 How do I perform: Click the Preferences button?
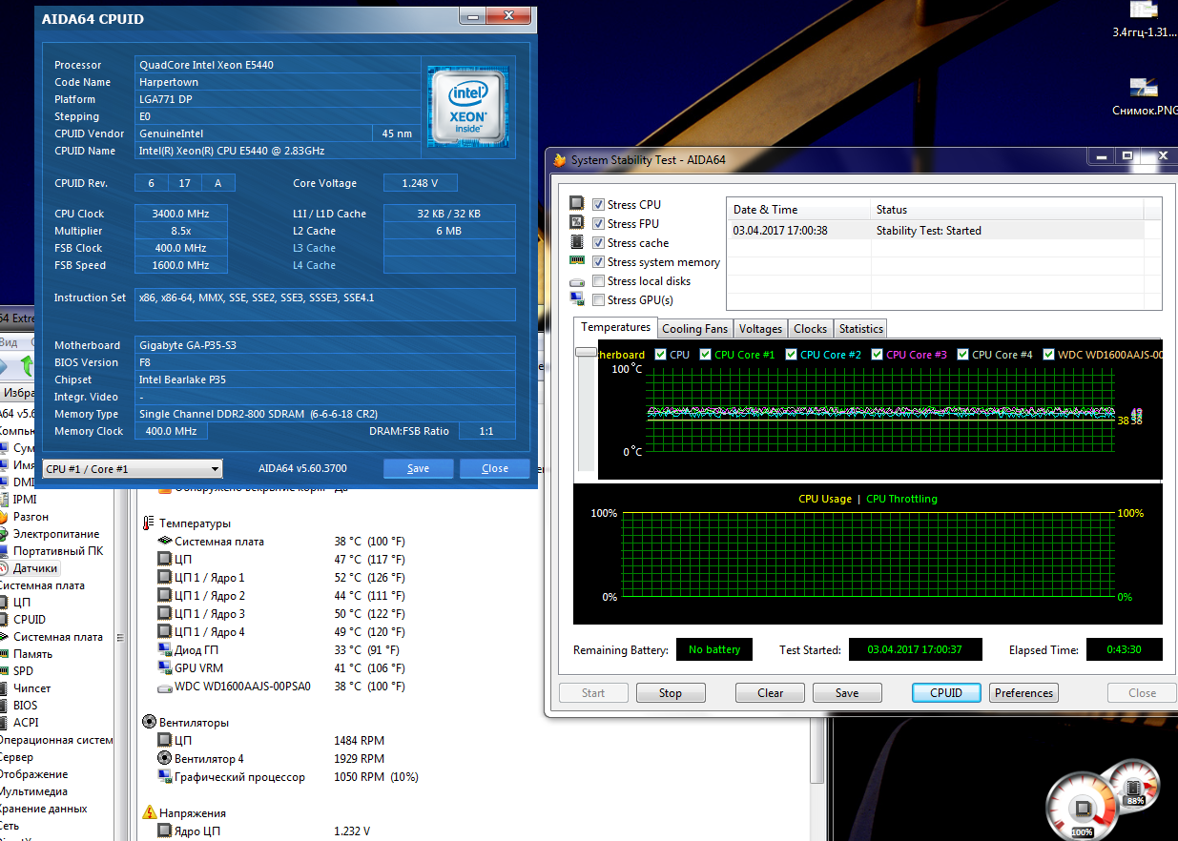click(1023, 693)
